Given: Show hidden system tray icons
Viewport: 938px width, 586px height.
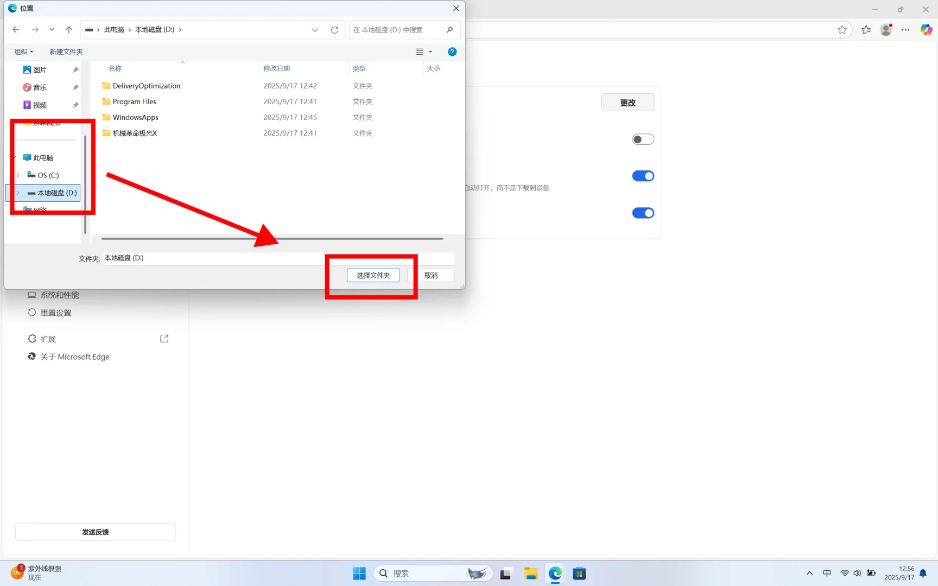Looking at the screenshot, I should click(x=809, y=574).
